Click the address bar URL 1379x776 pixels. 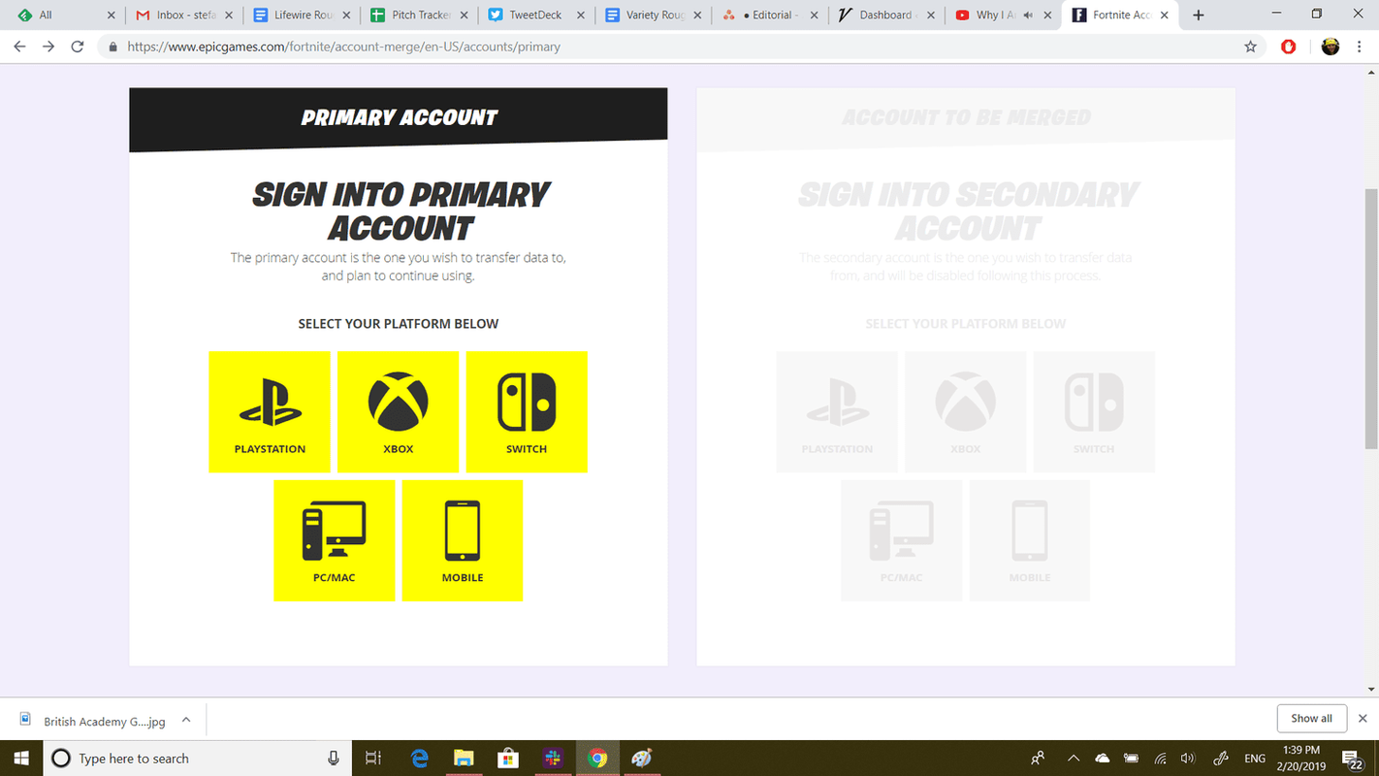click(342, 47)
